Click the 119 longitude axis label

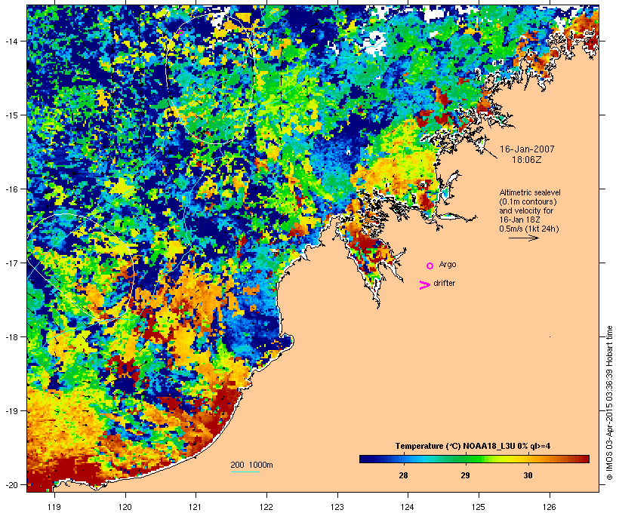click(x=54, y=507)
